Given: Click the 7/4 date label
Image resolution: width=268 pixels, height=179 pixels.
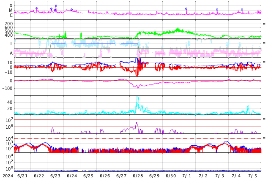Looking at the screenshot, I should point(236,176).
